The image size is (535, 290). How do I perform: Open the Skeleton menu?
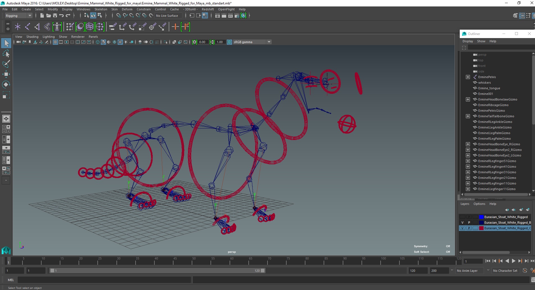101,9
